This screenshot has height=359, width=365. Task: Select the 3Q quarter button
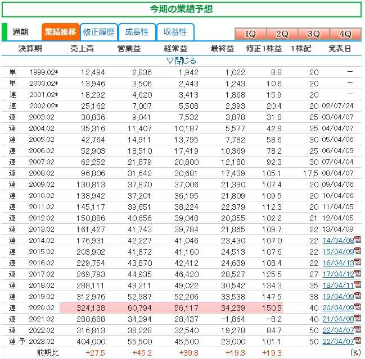point(314,34)
